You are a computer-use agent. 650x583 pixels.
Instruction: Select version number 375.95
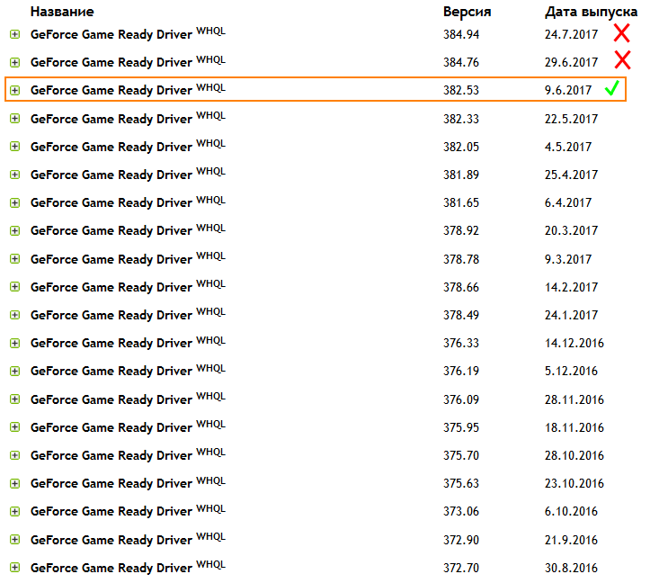[x=461, y=428]
